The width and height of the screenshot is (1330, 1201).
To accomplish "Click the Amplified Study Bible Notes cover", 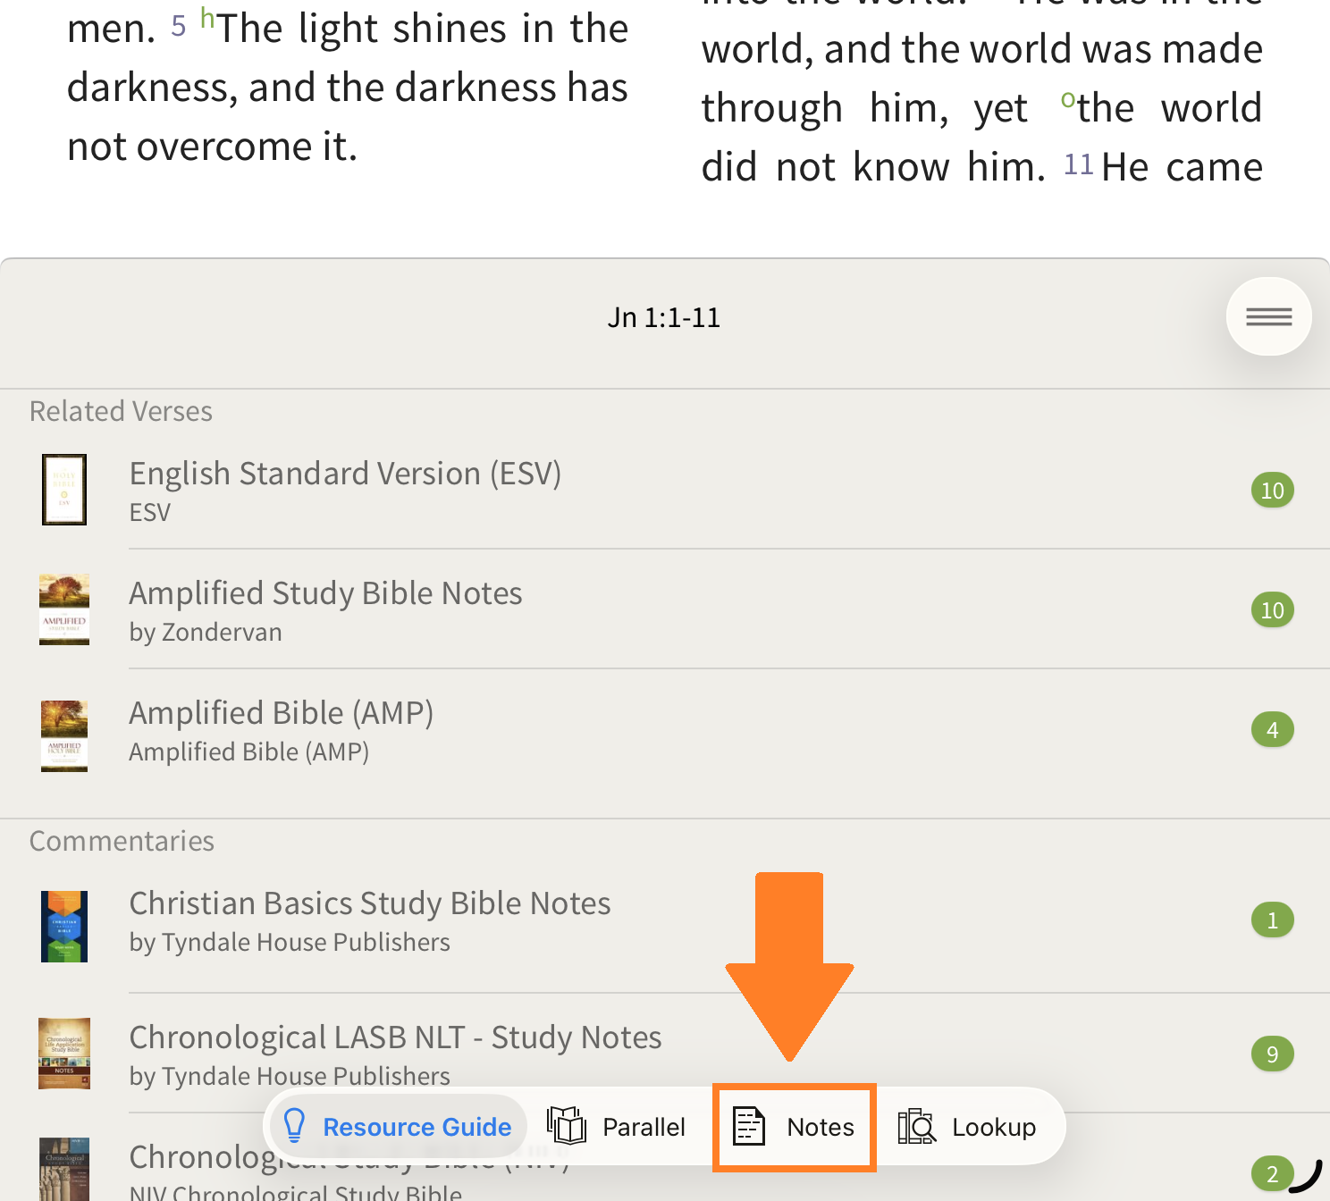I will [64, 609].
